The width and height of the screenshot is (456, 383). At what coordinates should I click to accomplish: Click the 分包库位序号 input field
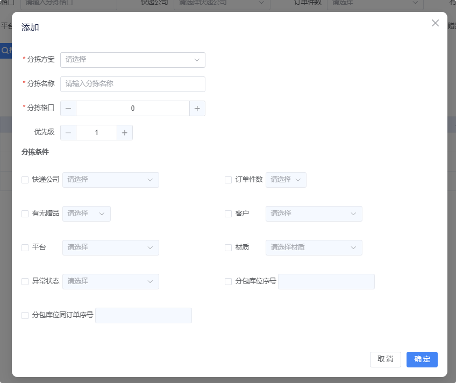point(326,281)
